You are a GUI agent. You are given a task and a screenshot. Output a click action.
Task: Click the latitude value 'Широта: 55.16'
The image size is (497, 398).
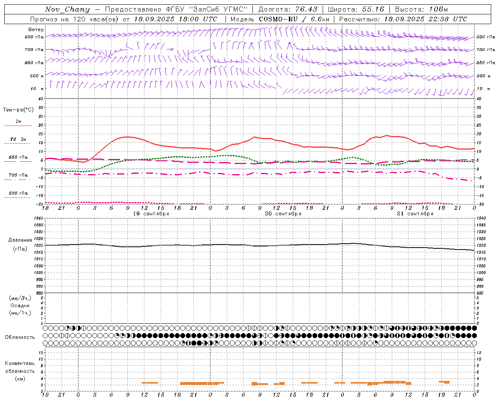[356, 9]
